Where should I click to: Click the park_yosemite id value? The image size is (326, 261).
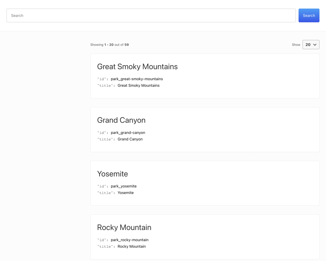pos(123,186)
